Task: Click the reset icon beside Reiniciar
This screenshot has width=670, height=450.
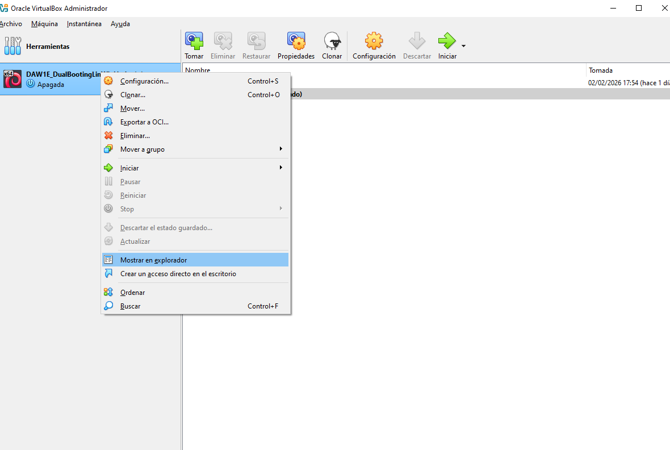Action: [x=108, y=195]
